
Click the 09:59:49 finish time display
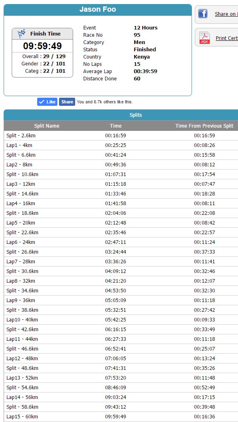click(42, 46)
